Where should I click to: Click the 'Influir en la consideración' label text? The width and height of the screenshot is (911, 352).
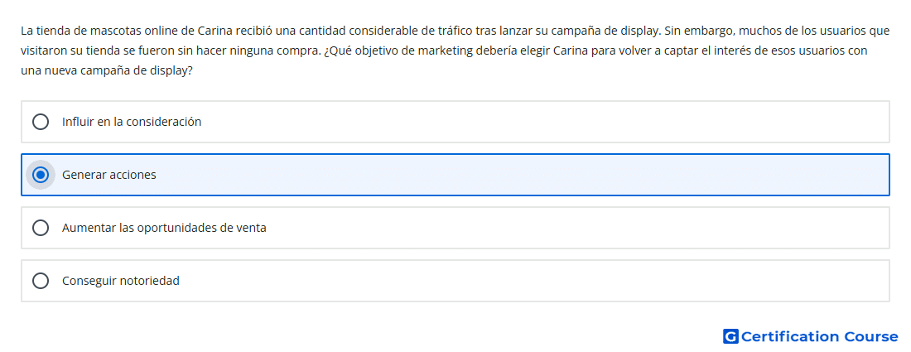pyautogui.click(x=132, y=122)
